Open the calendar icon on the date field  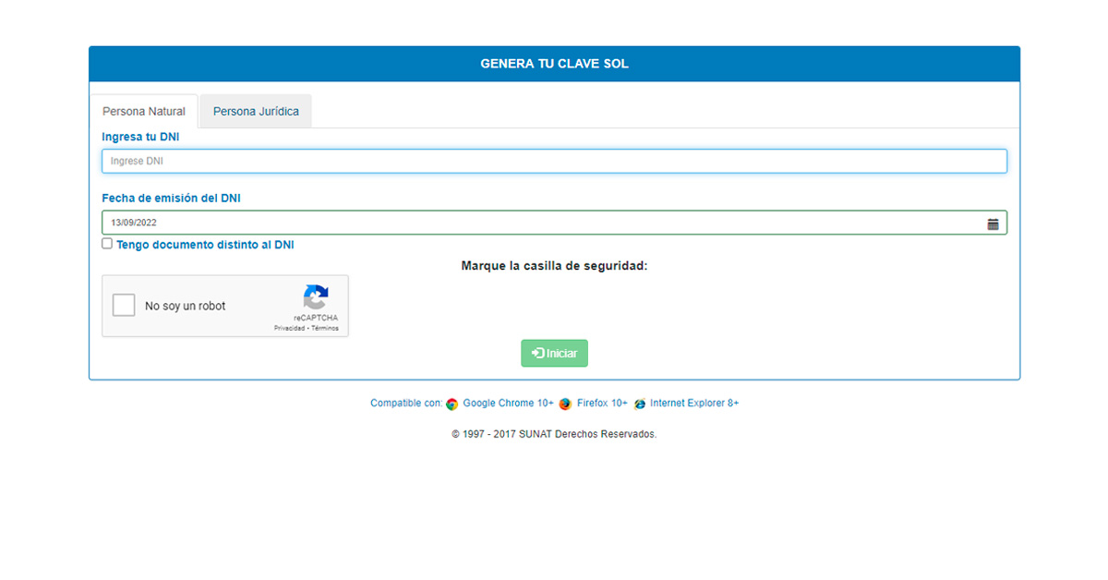tap(994, 222)
